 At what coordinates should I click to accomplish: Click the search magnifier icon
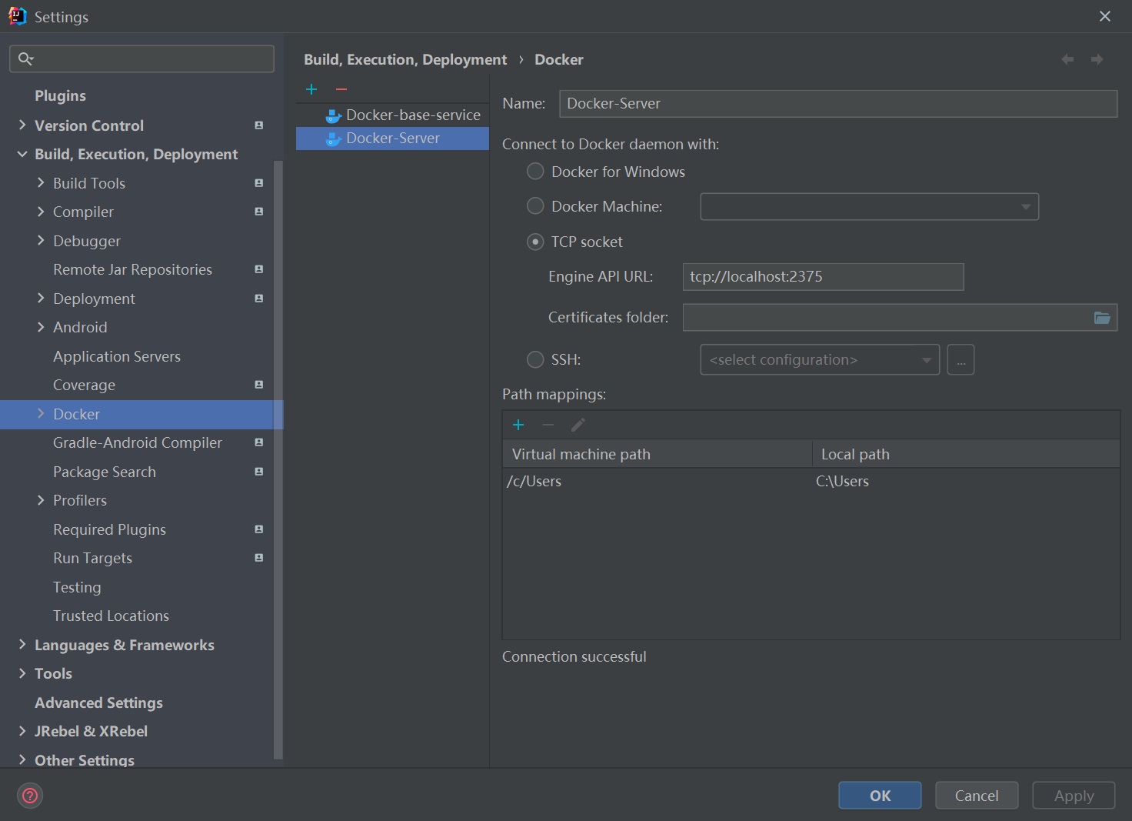tap(25, 58)
